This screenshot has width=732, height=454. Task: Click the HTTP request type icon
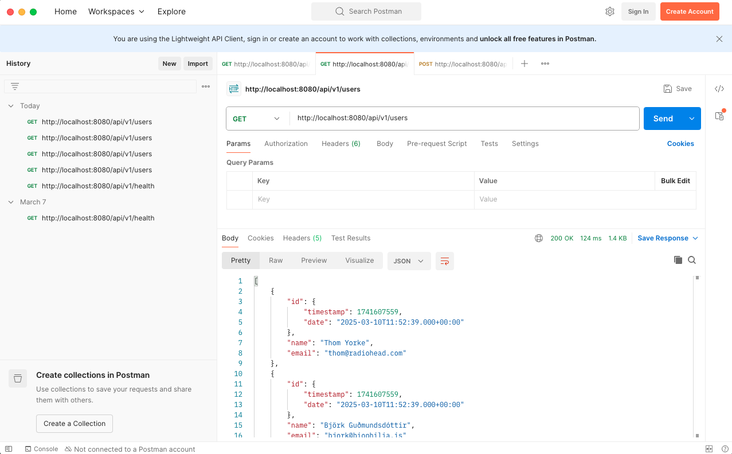233,89
